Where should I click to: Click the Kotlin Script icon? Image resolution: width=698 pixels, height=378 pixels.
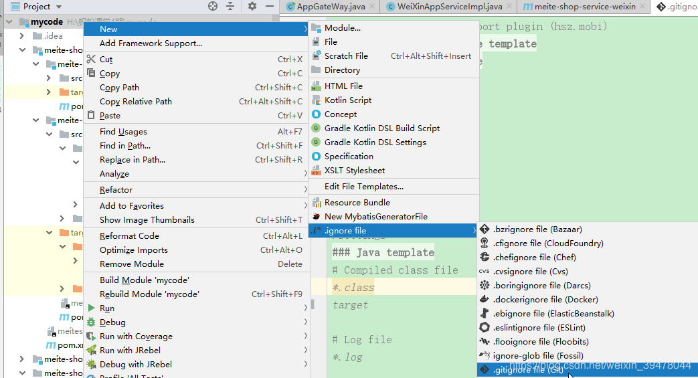[x=316, y=100]
